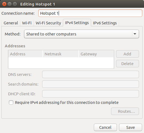Maximize the Editing Hotspot 1 dialog
The height and width of the screenshot is (133, 144).
15,4
